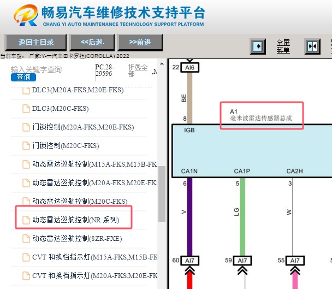The height and width of the screenshot is (289, 332).
Task: Click the tree panel scrollbar thumb
Action: pos(162,194)
